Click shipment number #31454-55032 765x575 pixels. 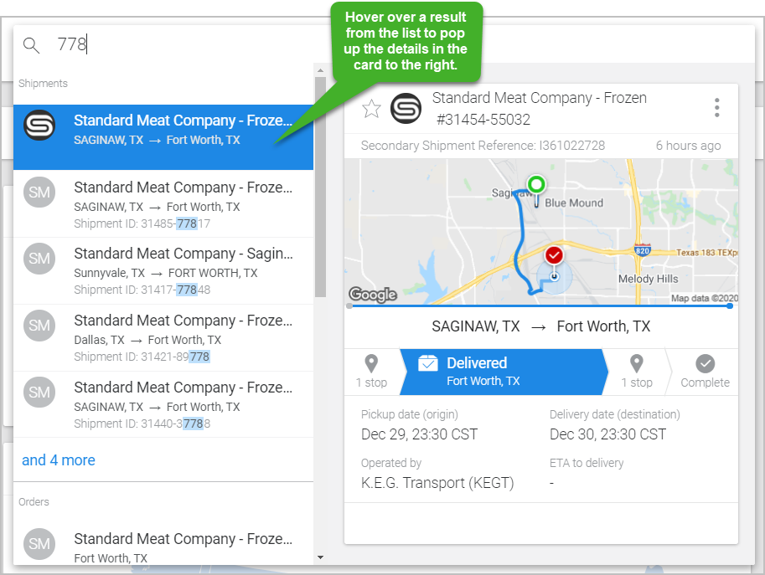coord(483,120)
